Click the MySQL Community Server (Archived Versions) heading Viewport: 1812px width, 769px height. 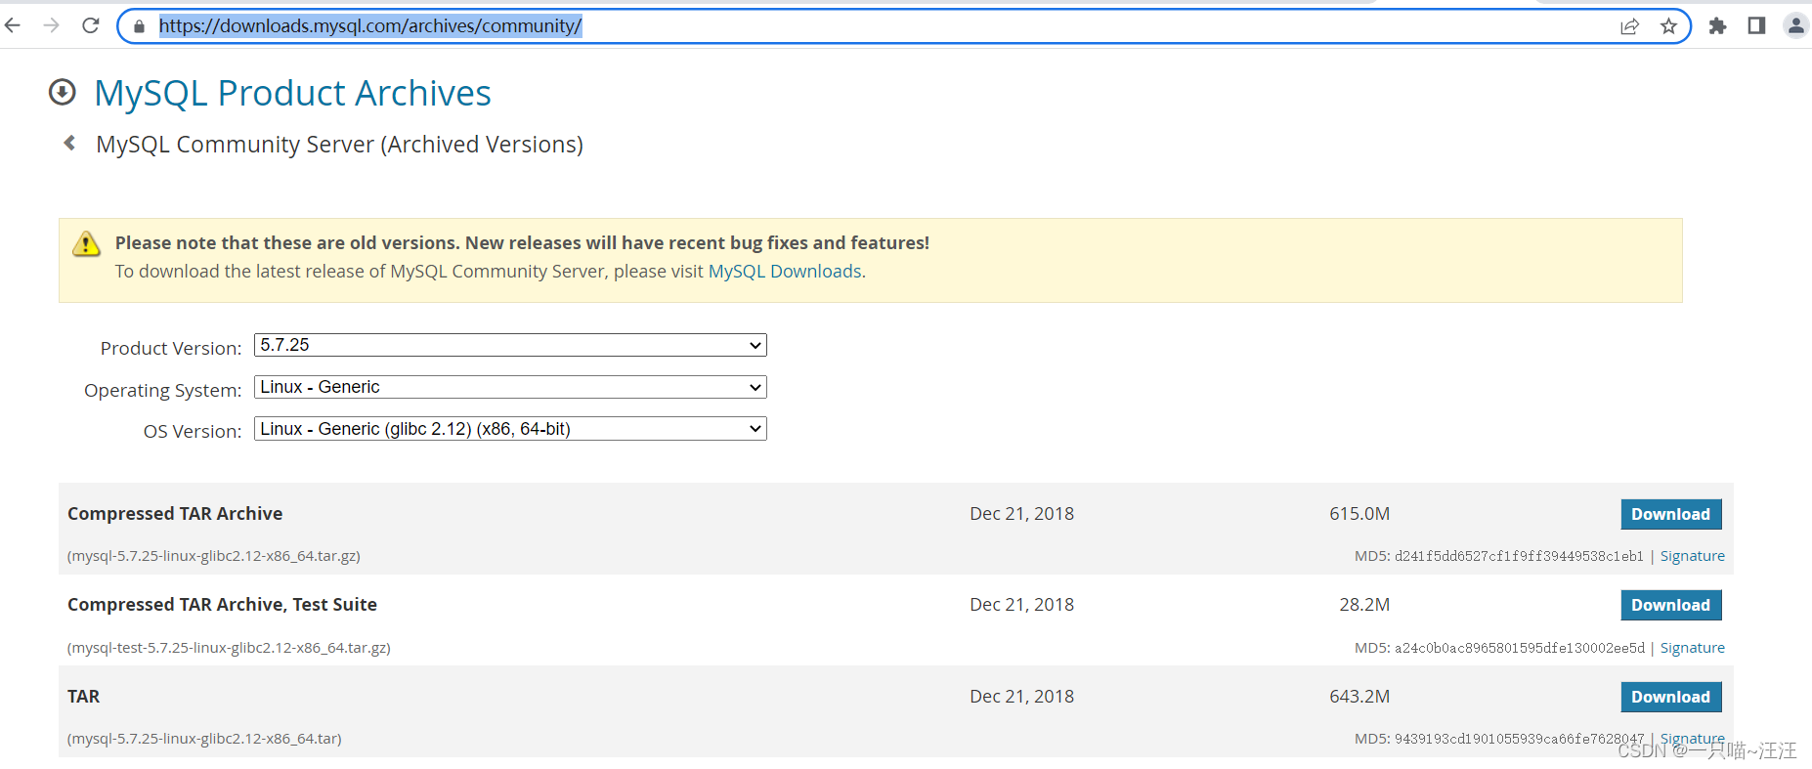tap(339, 145)
